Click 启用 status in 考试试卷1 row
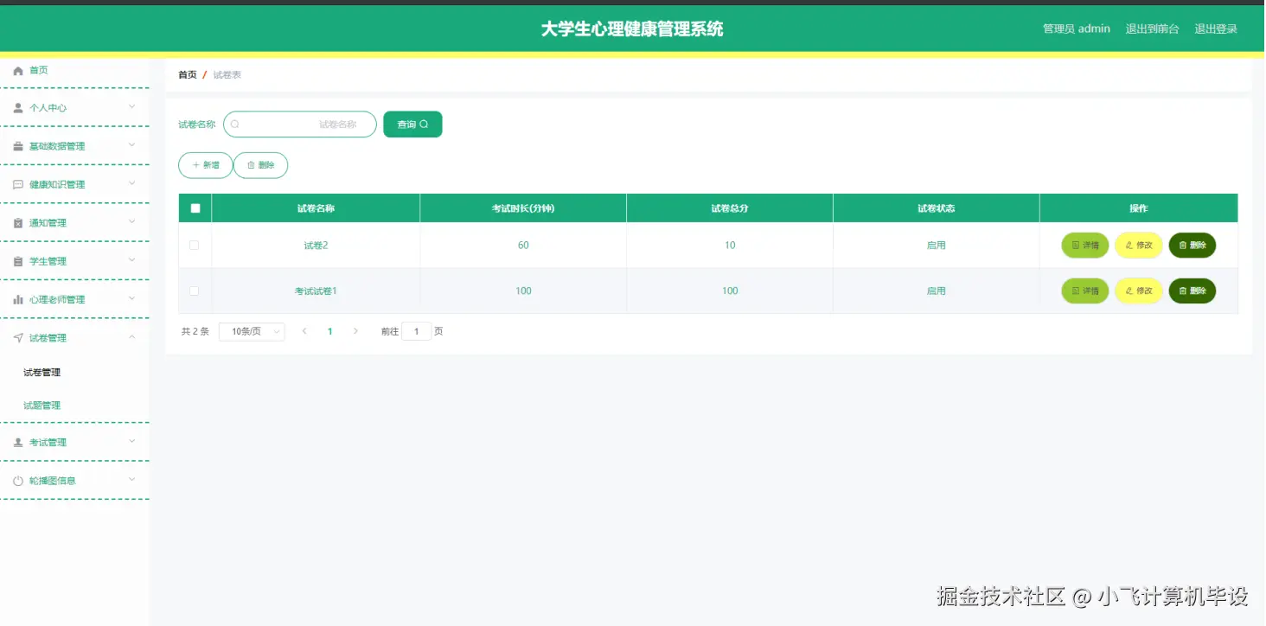 tap(937, 291)
